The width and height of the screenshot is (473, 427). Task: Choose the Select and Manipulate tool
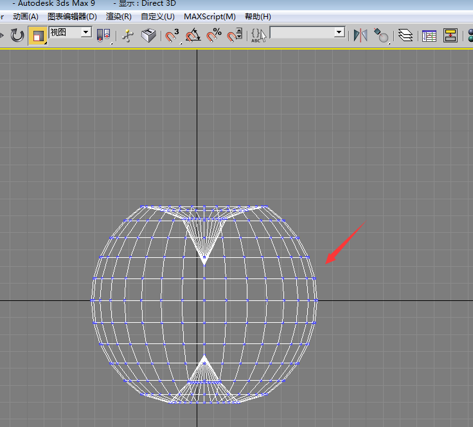click(128, 35)
